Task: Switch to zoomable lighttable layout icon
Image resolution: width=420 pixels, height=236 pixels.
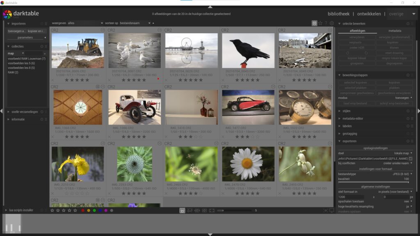Action: coord(189,211)
